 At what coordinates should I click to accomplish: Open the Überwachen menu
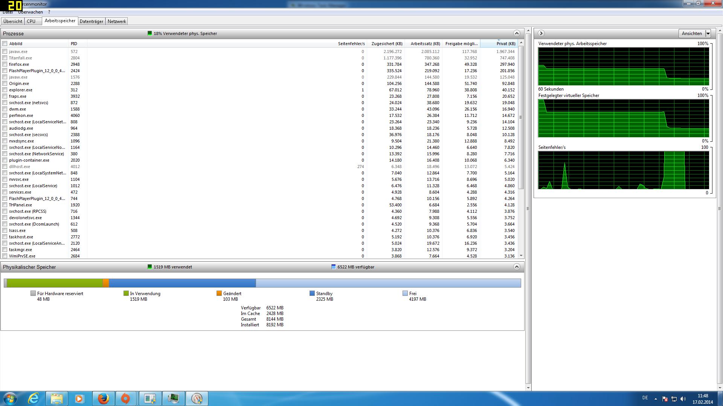click(x=31, y=12)
